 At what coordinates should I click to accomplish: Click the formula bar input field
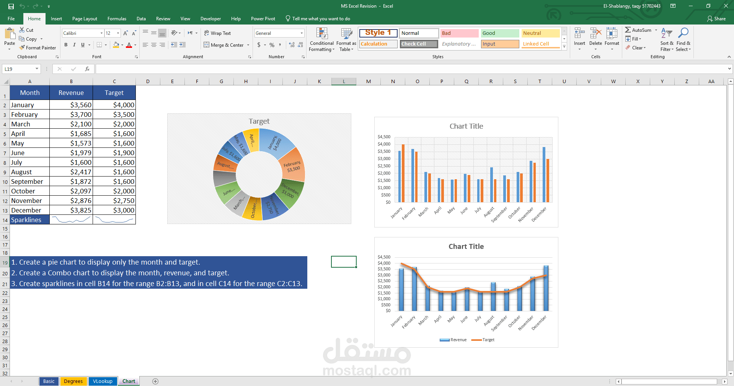click(411, 69)
